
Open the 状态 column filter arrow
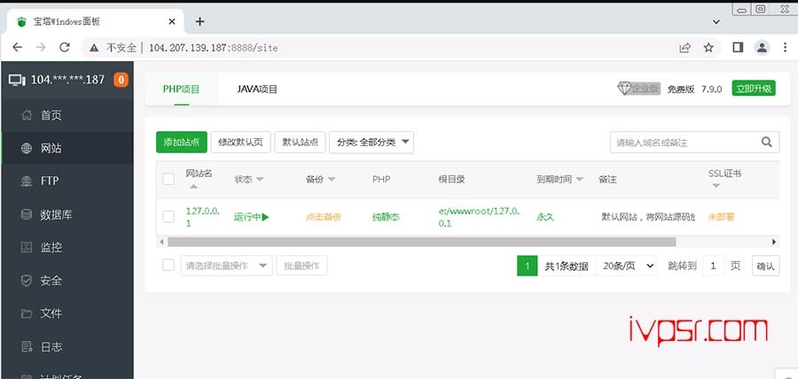coord(260,180)
